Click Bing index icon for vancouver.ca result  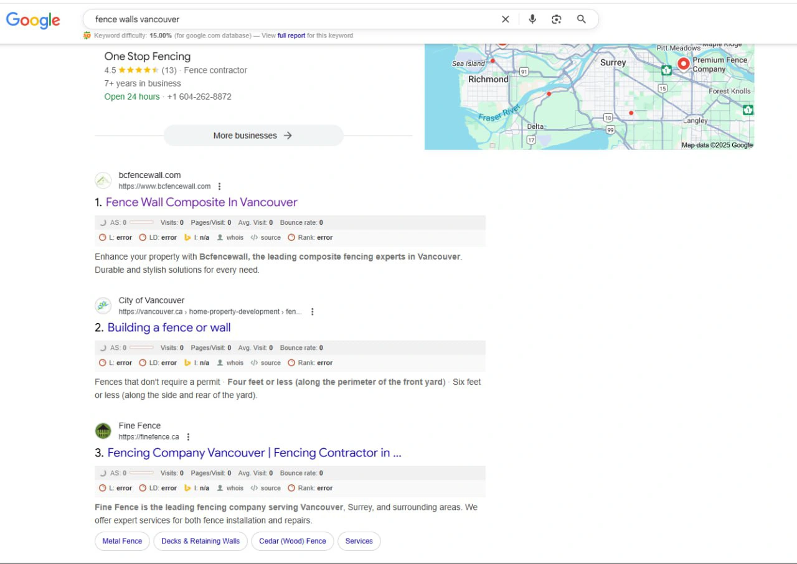[187, 362]
